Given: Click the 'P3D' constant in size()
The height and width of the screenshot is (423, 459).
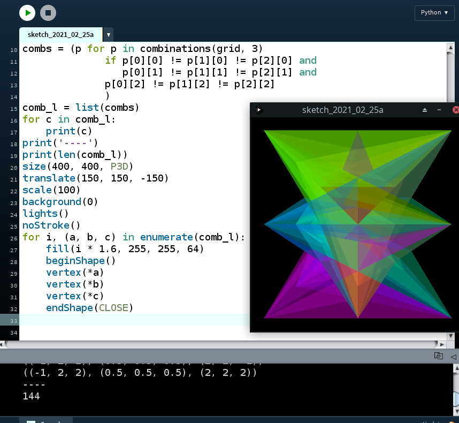Looking at the screenshot, I should [119, 167].
